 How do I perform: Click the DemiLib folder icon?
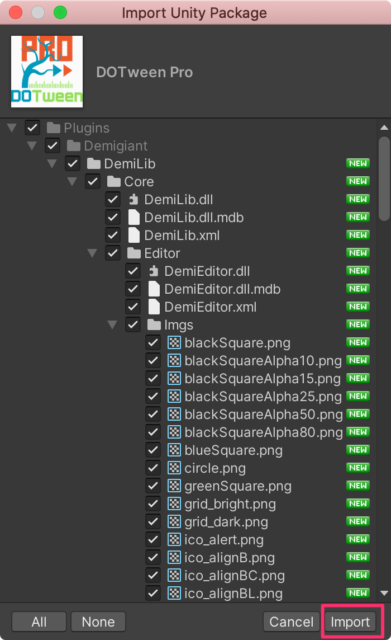pos(93,164)
